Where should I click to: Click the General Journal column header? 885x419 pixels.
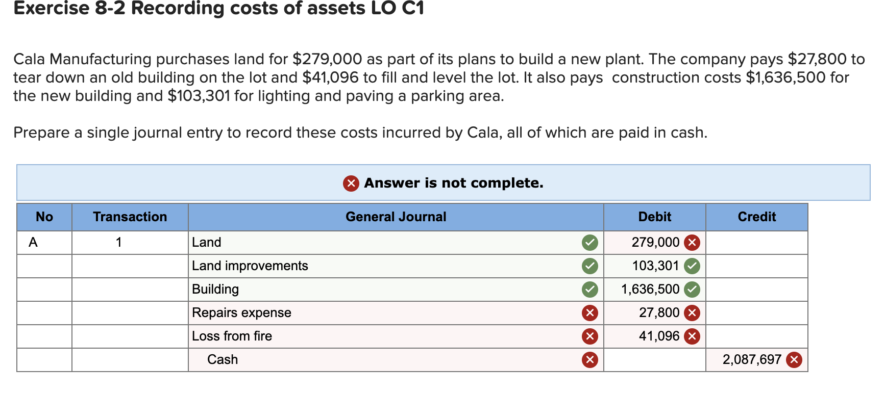pyautogui.click(x=396, y=217)
